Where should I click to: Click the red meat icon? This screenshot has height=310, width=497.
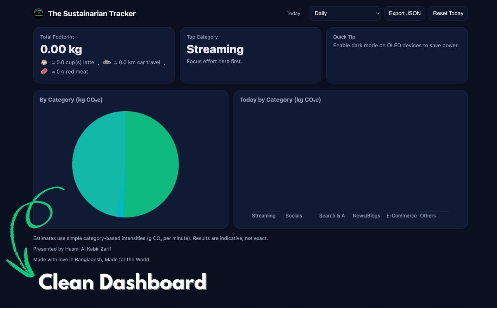tap(44, 72)
